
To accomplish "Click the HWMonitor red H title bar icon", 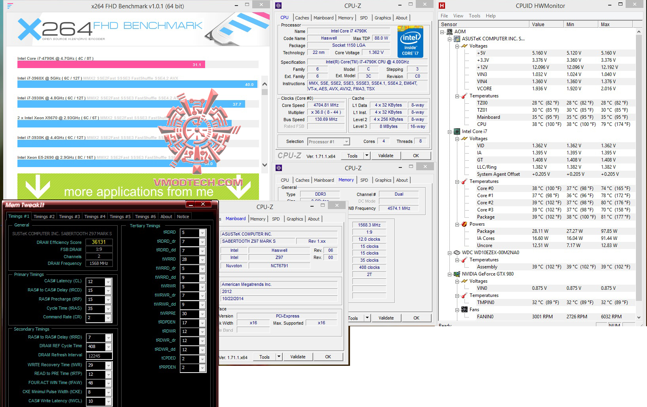I will tap(442, 6).
